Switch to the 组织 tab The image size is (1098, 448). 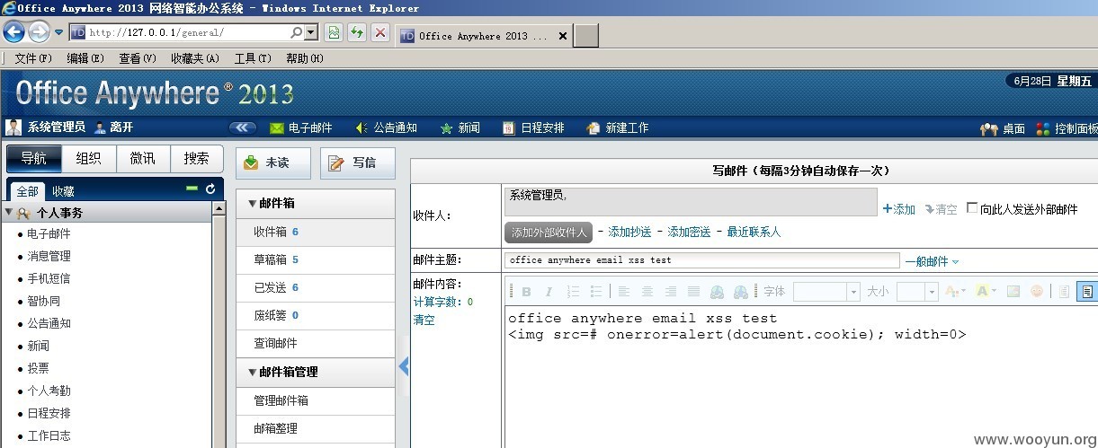(x=89, y=158)
